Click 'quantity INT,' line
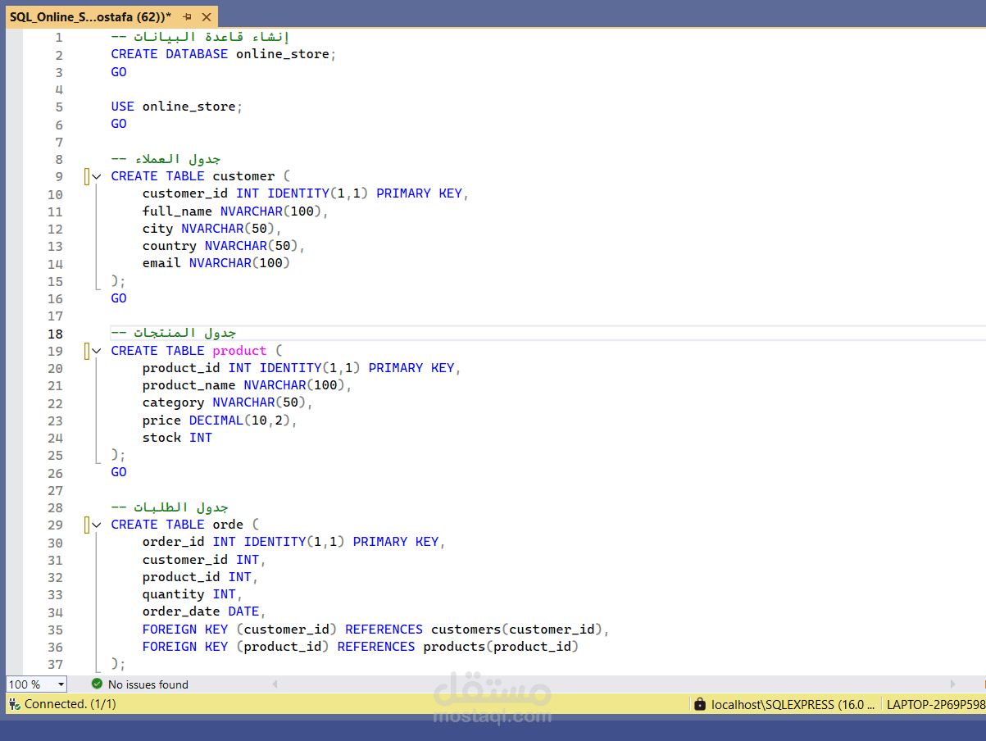The image size is (986, 741). pos(193,594)
